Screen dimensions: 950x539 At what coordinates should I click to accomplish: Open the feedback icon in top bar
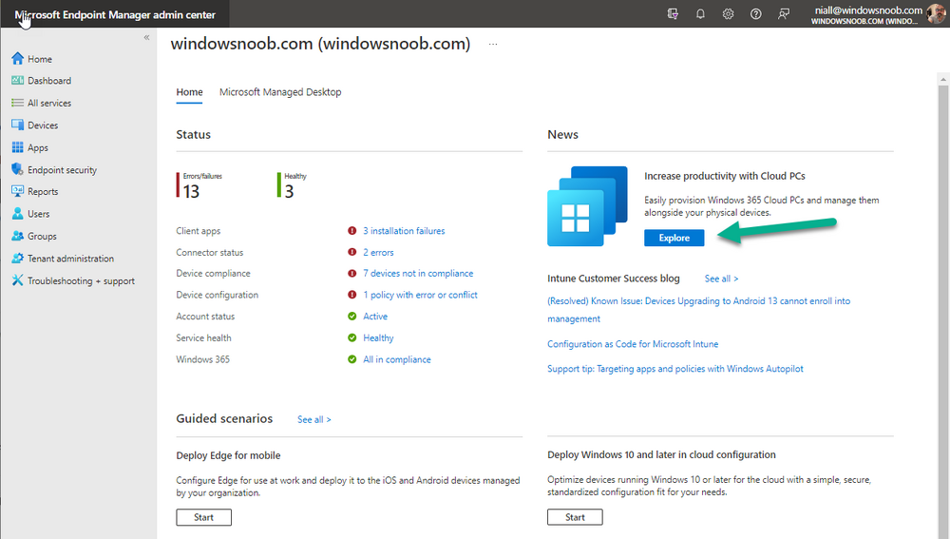click(784, 13)
